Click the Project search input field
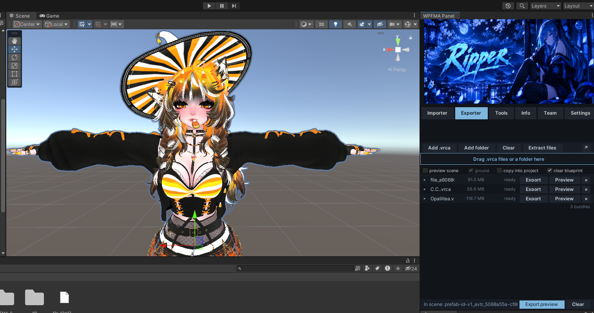 pos(295,268)
